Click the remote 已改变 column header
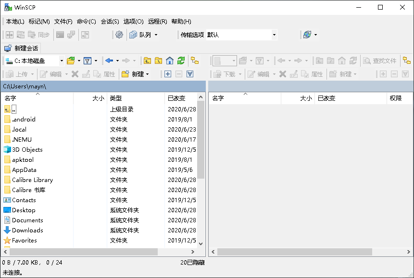The width and height of the screenshot is (414, 278). (351, 98)
